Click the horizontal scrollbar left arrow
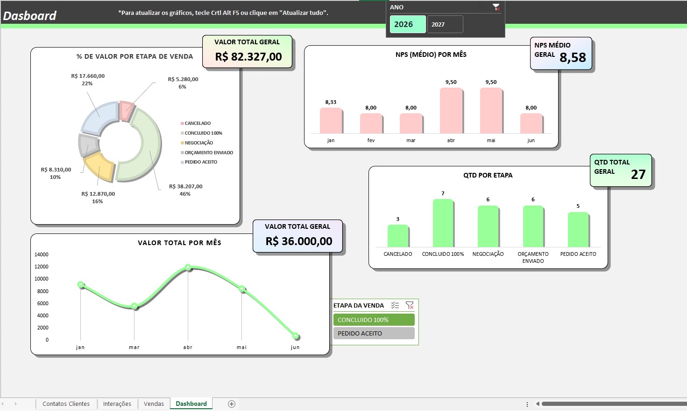 (x=538, y=404)
